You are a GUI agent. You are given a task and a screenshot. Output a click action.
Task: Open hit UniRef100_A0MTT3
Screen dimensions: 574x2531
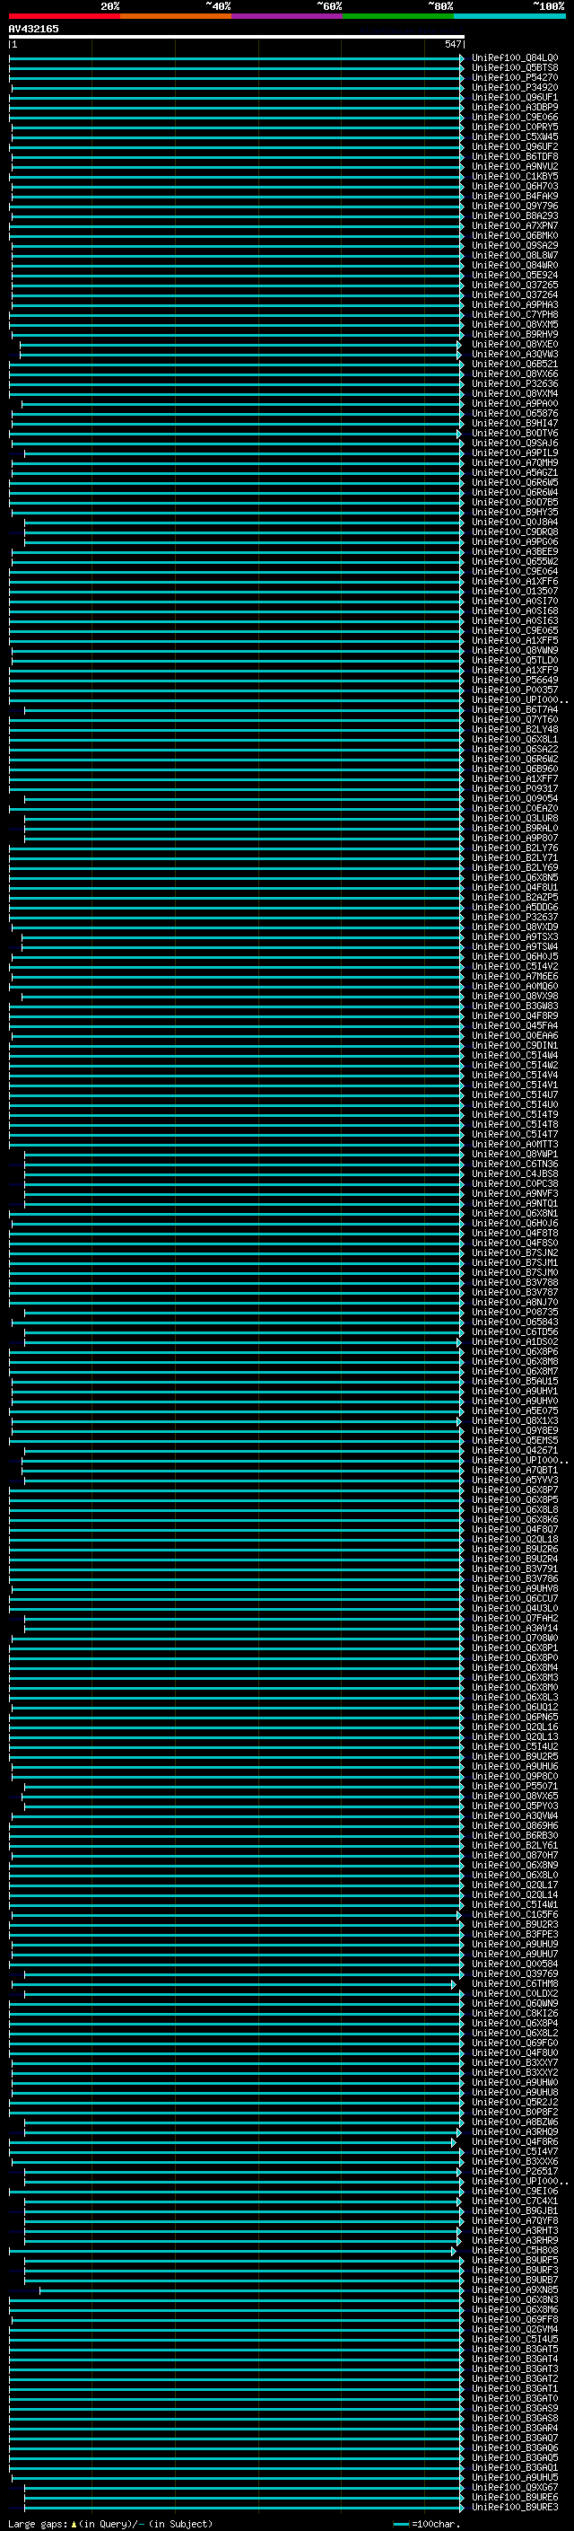514,1144
